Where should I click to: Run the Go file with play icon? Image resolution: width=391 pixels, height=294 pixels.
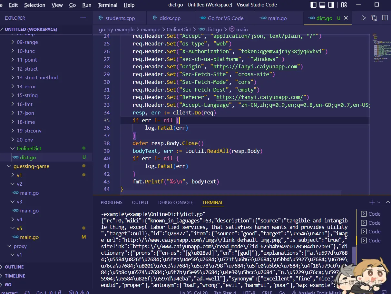tap(364, 18)
